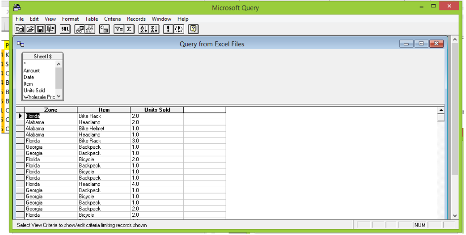Click the Units Sold column header

[157, 110]
